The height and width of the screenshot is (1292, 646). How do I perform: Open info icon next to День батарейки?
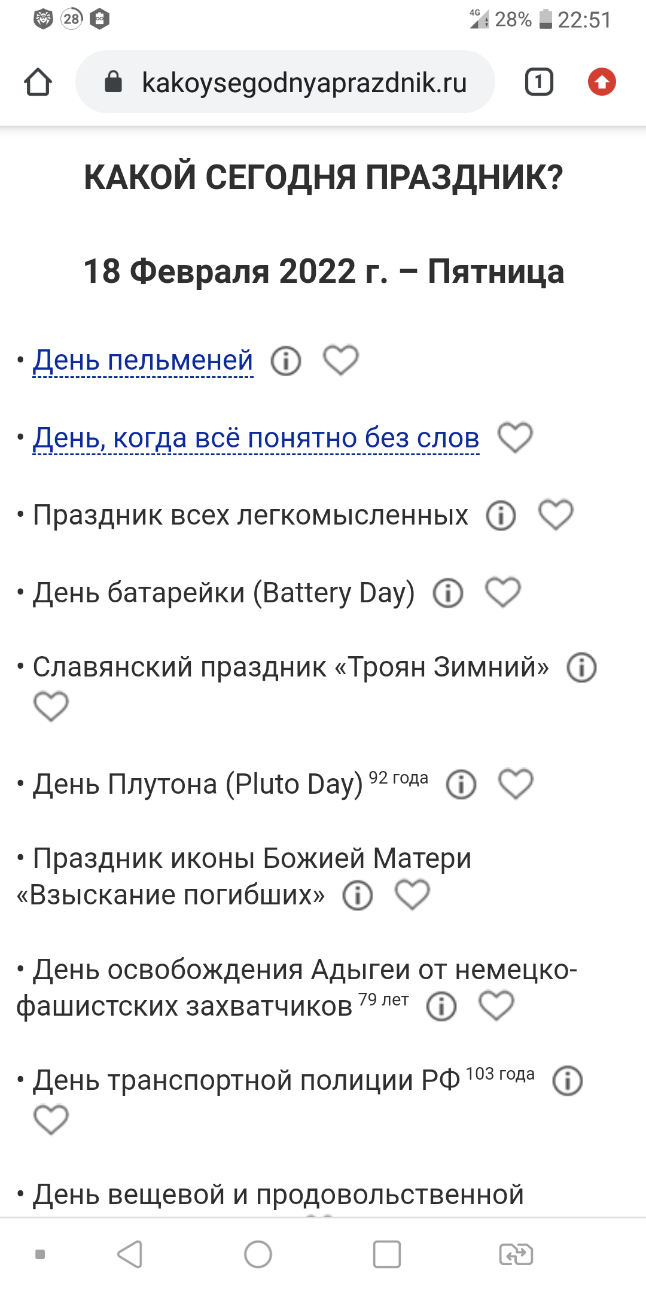pos(448,593)
